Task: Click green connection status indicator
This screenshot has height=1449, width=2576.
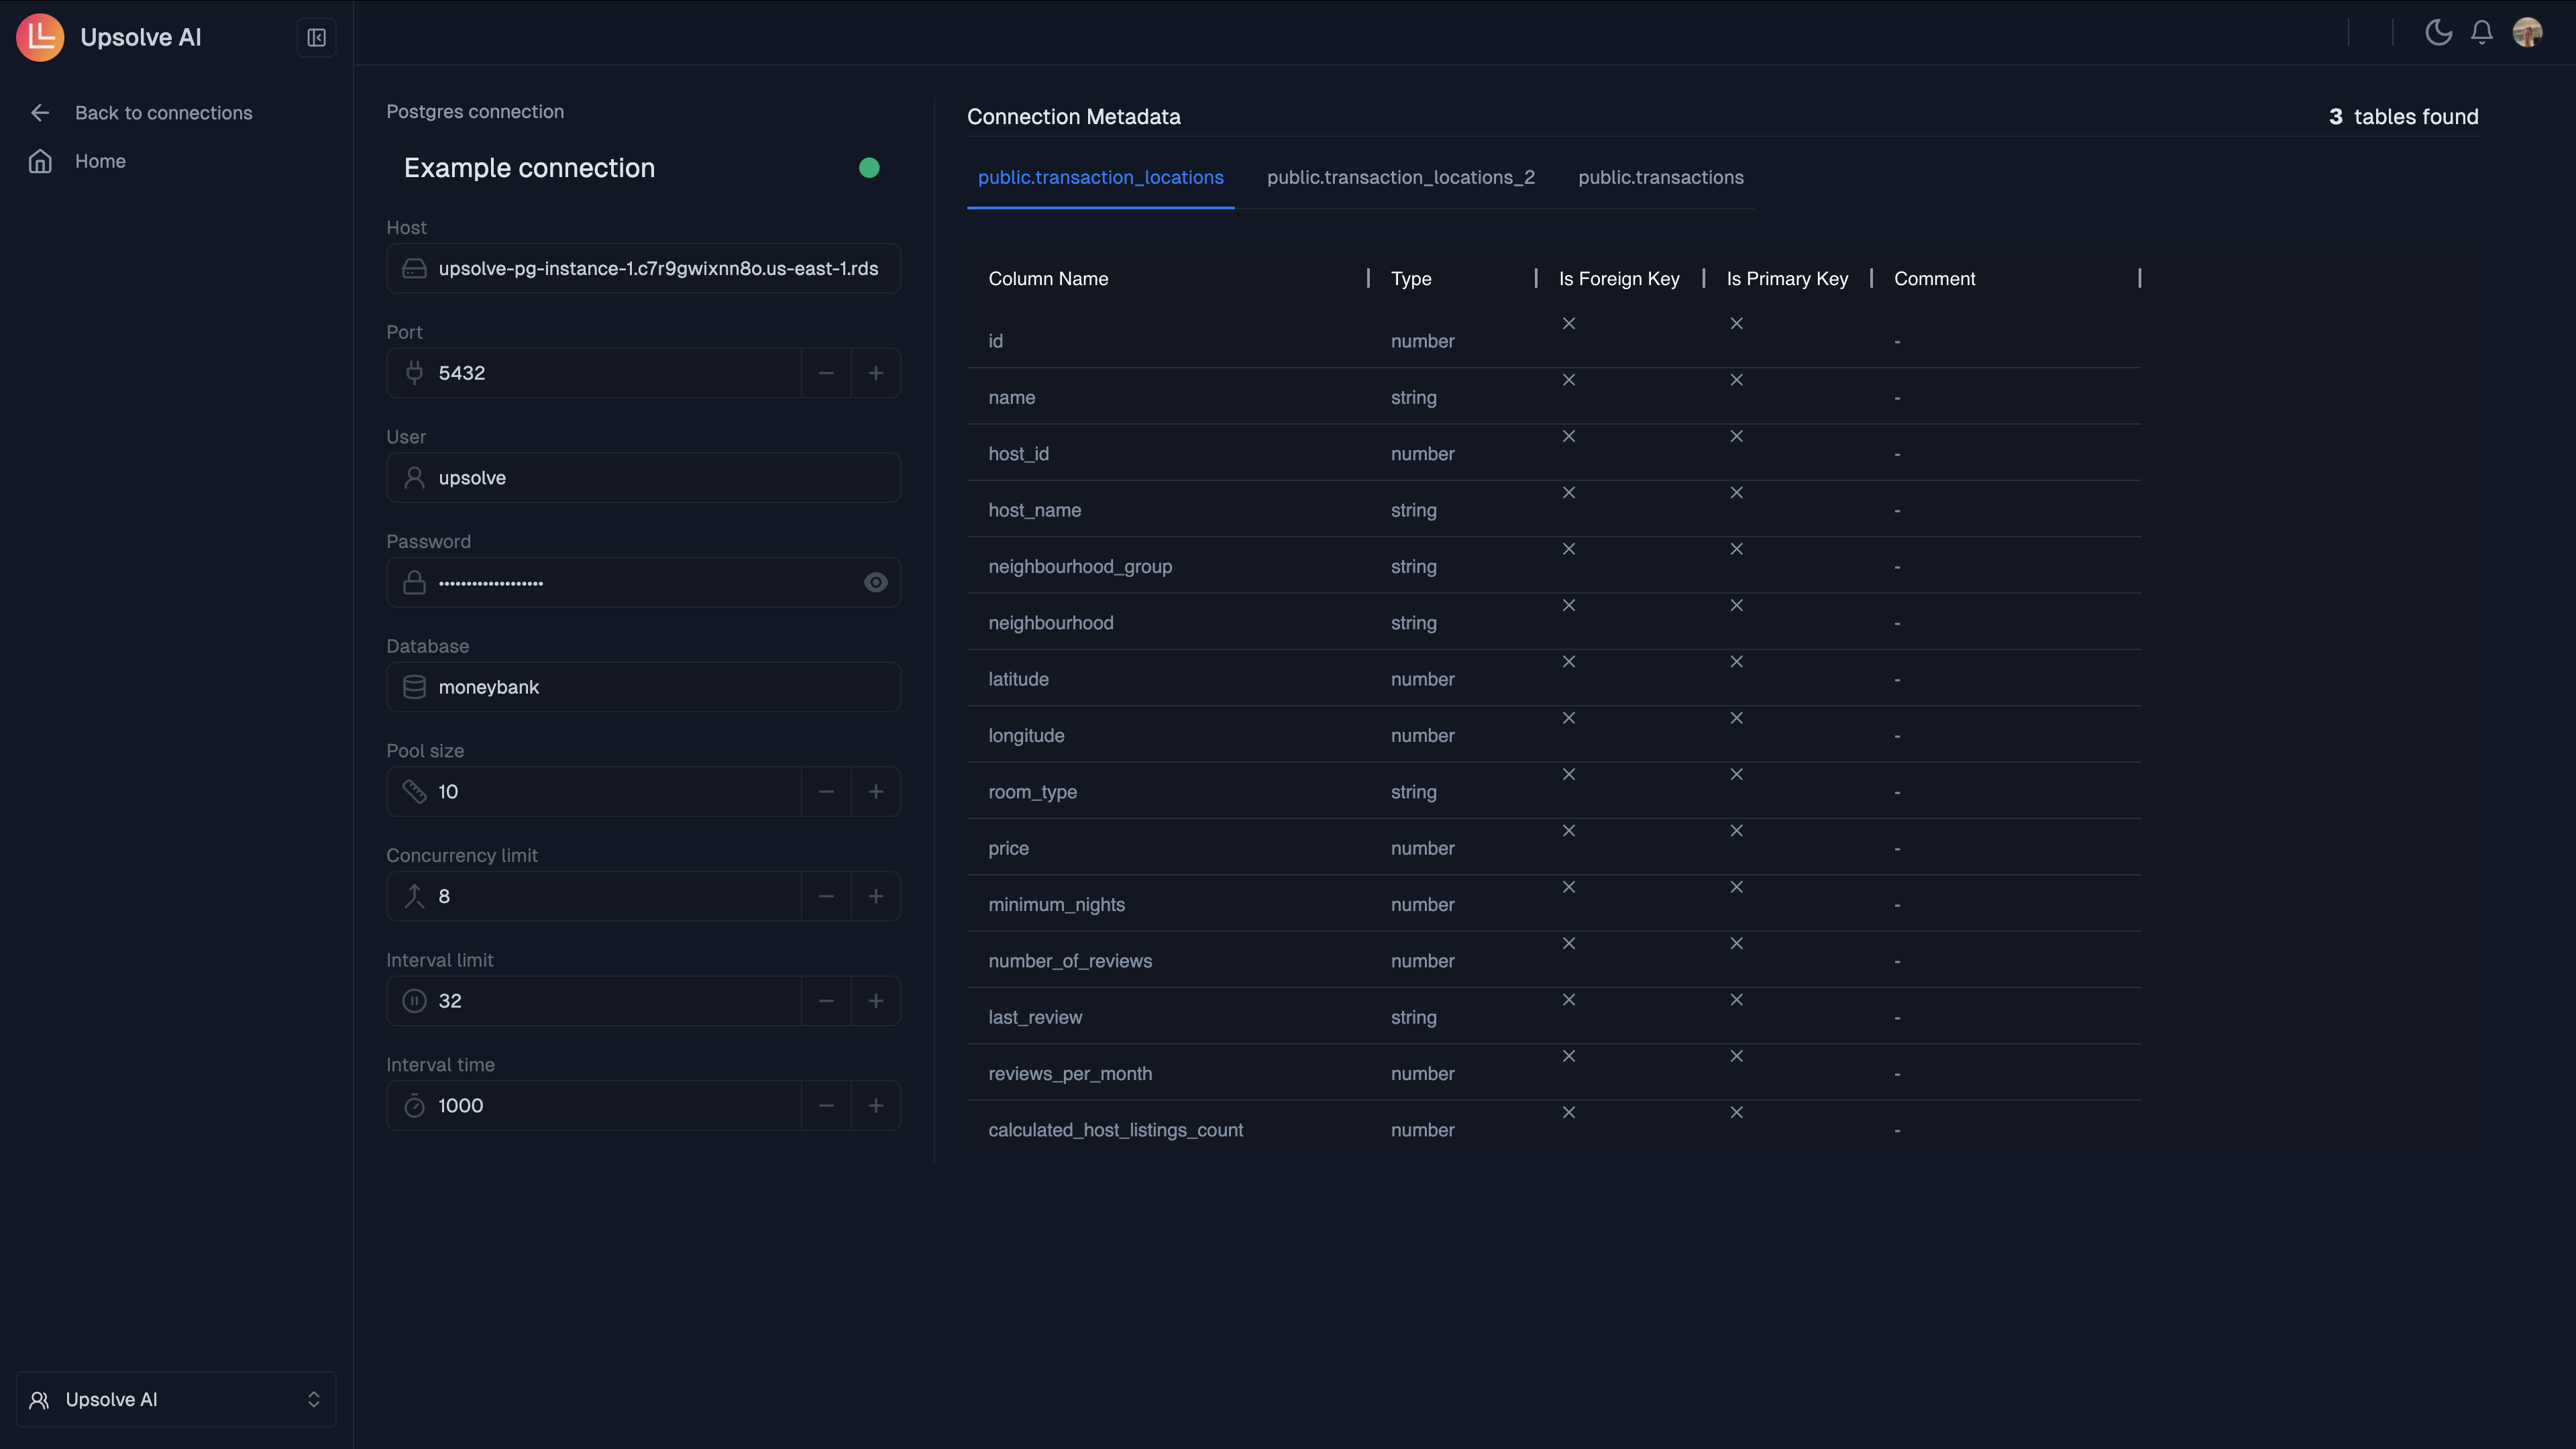Action: pos(869,168)
